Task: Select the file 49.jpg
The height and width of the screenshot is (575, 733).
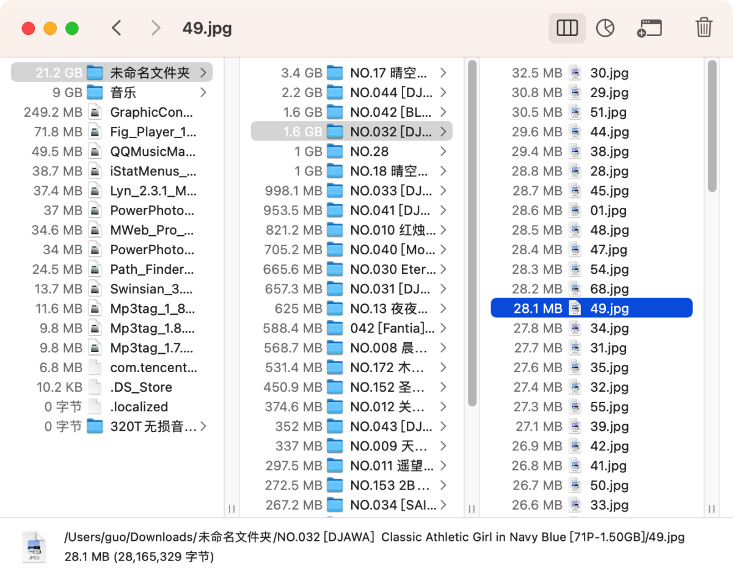Action: (x=591, y=308)
